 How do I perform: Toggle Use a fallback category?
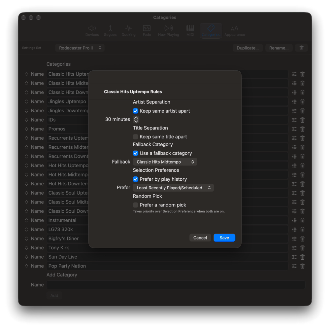point(135,153)
